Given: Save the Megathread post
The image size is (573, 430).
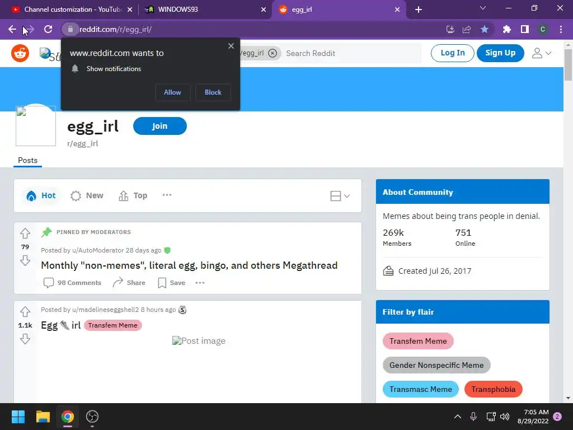Looking at the screenshot, I should click(171, 283).
